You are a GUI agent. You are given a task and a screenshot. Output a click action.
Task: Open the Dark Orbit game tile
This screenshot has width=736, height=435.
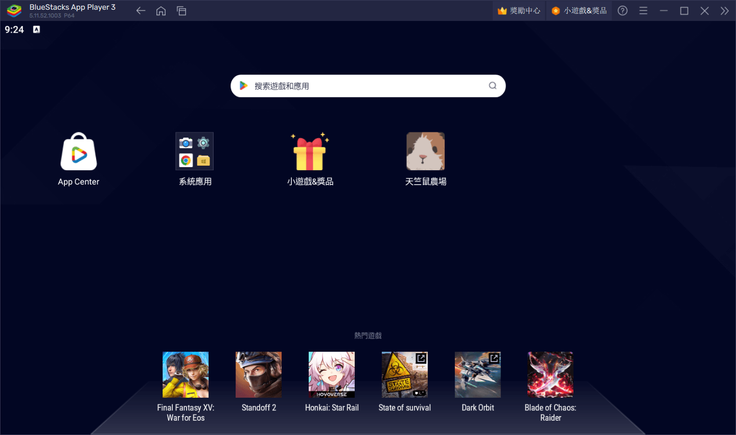coord(478,375)
